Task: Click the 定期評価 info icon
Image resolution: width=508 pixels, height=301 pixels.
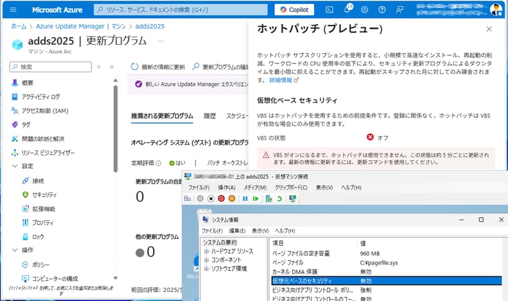Action: click(x=158, y=163)
